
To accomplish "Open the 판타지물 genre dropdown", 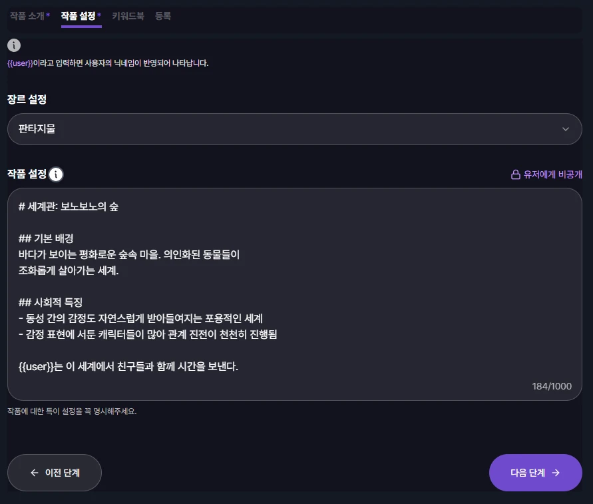I will tap(294, 129).
